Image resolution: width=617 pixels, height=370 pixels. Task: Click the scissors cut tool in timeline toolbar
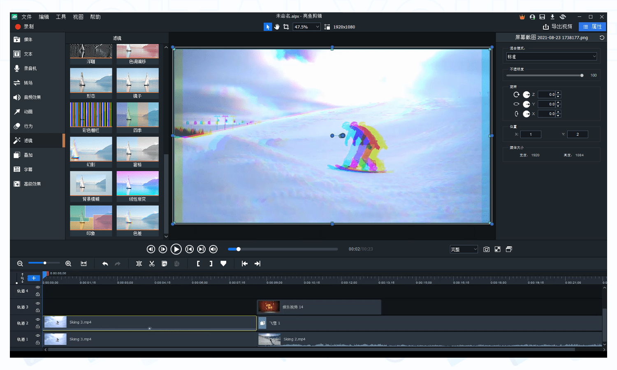[152, 264]
